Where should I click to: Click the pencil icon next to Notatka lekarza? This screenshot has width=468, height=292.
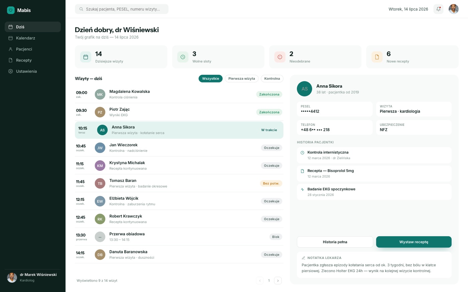(x=304, y=258)
